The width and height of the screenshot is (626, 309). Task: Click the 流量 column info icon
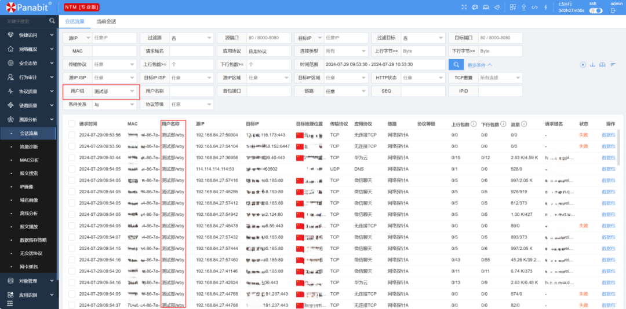523,124
